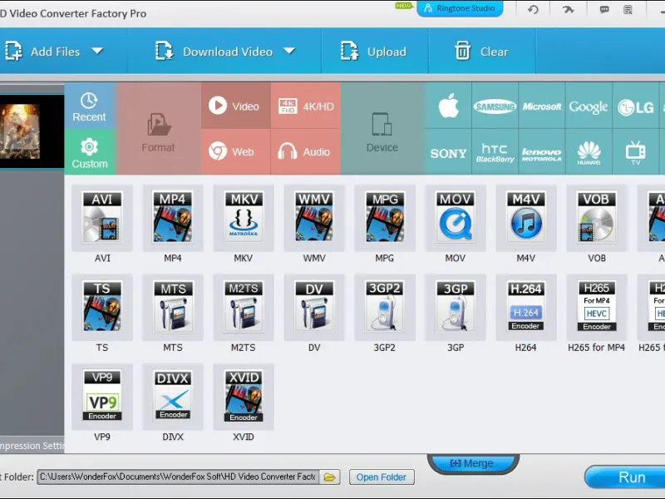The height and width of the screenshot is (499, 665).
Task: Click the Run button
Action: [627, 477]
